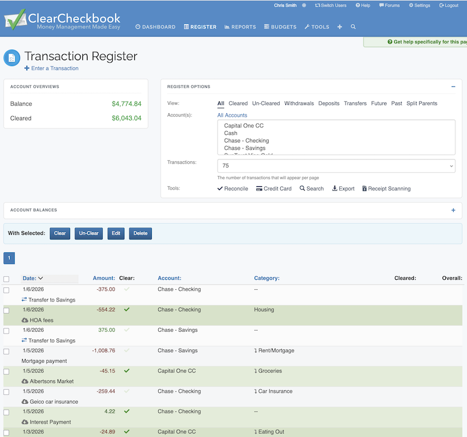Viewport: 467px width, 437px height.
Task: Click the Delete button for selected
Action: click(140, 234)
